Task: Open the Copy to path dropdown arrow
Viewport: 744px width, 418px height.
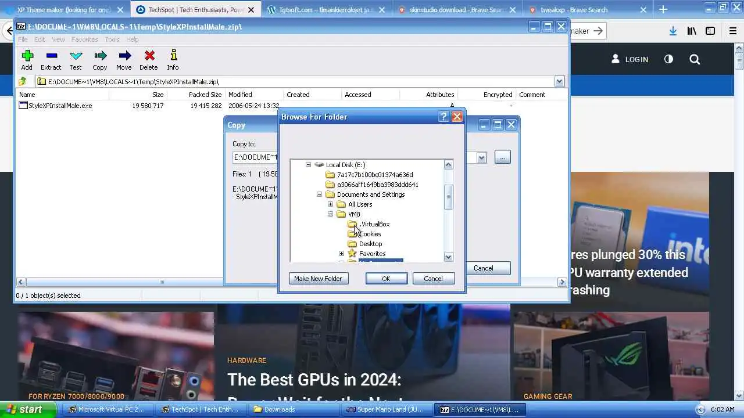Action: (x=481, y=157)
